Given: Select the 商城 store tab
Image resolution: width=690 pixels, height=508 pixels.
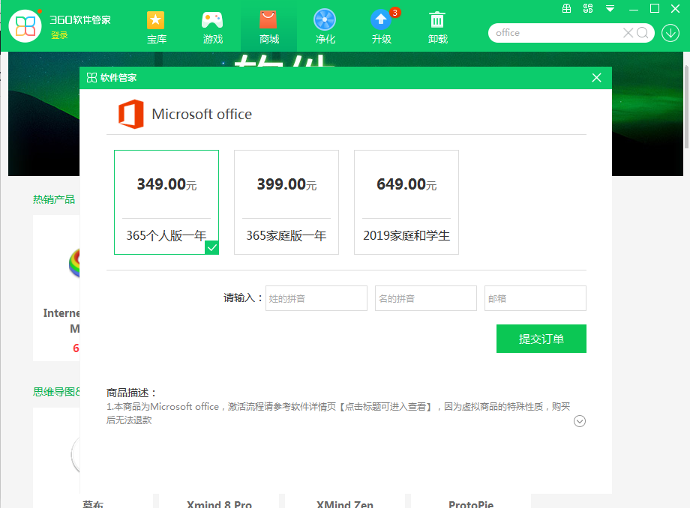Looking at the screenshot, I should (x=268, y=27).
